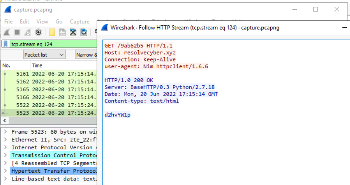Restart the current capture via toolbar icon
This screenshot has height=185, width=350.
[28, 32]
